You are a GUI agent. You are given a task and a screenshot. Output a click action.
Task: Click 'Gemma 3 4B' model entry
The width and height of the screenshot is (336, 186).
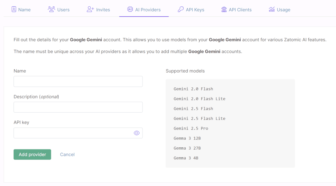(186, 158)
